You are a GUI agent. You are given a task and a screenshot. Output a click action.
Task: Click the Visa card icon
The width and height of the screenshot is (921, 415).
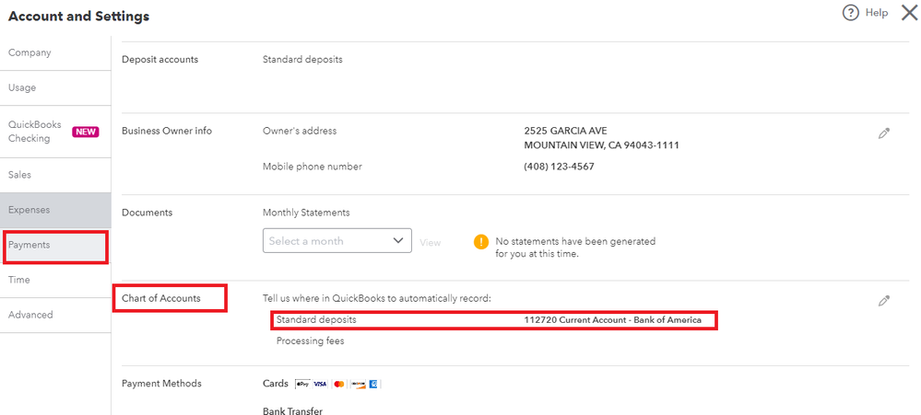point(320,384)
